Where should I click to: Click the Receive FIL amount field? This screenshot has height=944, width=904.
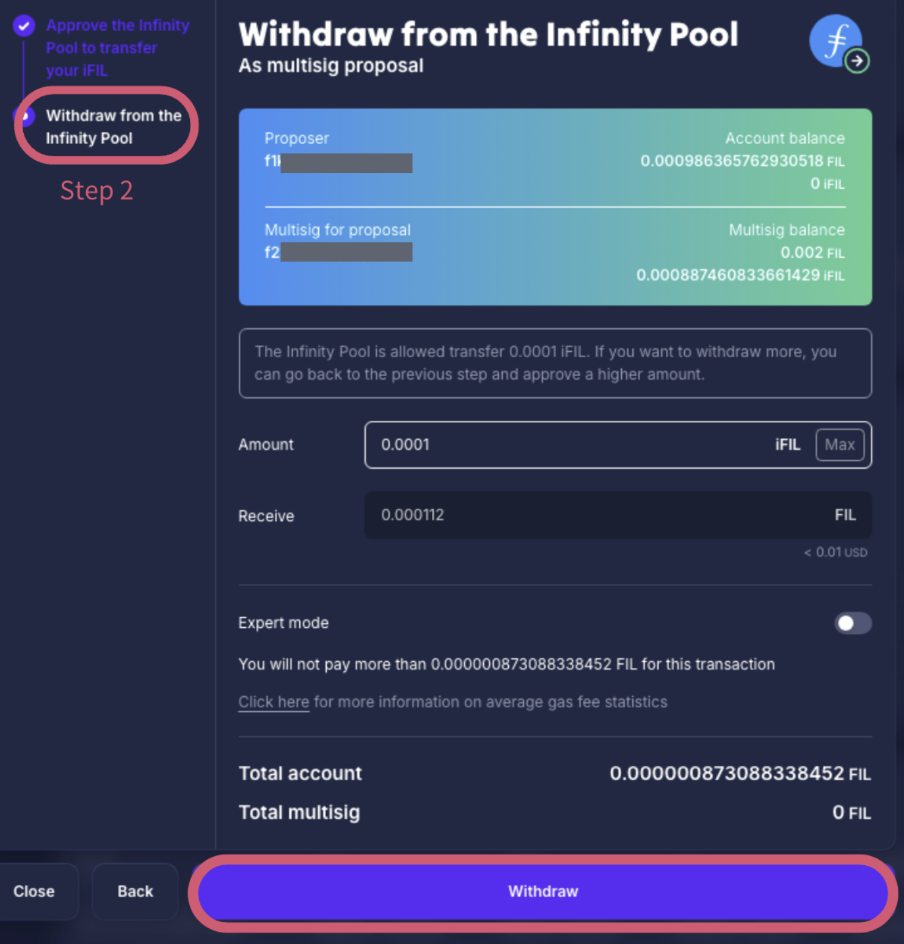[x=617, y=515]
